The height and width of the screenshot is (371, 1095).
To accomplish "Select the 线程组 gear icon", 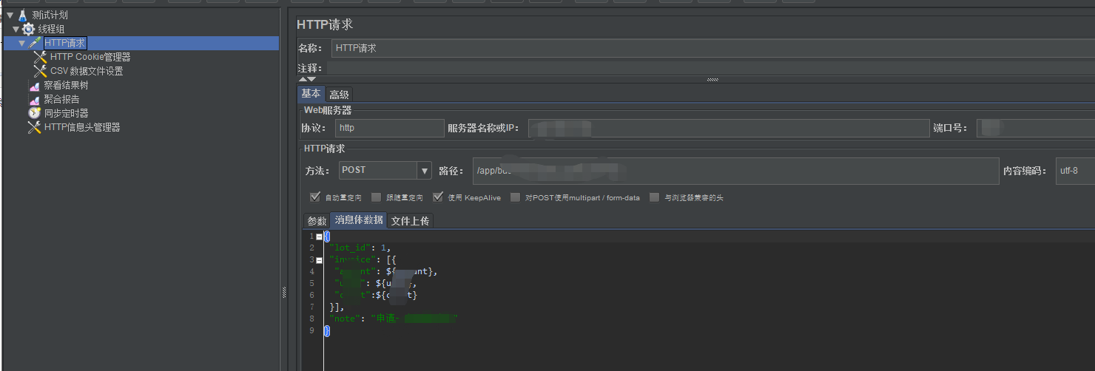I will 29,29.
